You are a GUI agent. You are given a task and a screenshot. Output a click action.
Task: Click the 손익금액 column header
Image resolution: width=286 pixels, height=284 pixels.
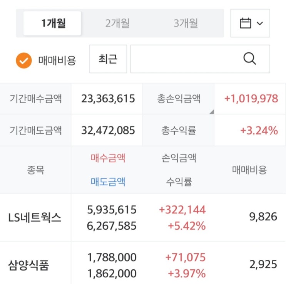pos(179,158)
